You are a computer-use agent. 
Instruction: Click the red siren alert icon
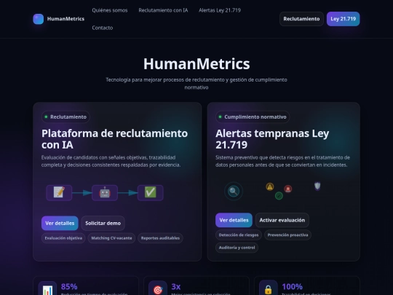(287, 189)
